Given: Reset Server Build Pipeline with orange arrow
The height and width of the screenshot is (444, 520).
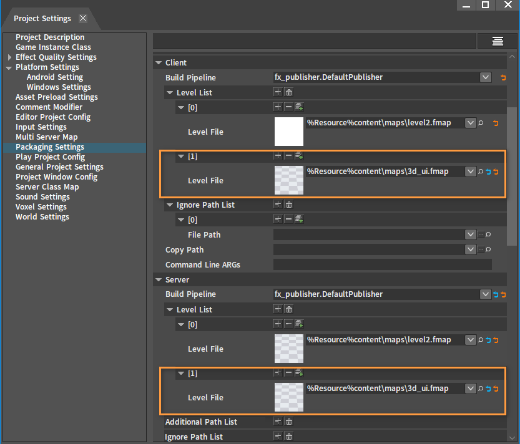Looking at the screenshot, I should [503, 294].
